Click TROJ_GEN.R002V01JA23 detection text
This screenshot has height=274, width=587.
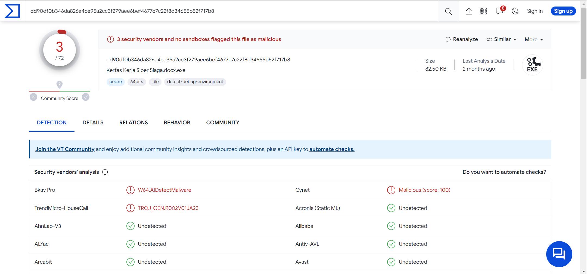[168, 208]
